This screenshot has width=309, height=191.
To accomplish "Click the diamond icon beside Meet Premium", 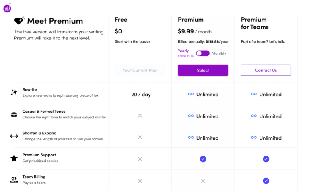I will [19, 20].
